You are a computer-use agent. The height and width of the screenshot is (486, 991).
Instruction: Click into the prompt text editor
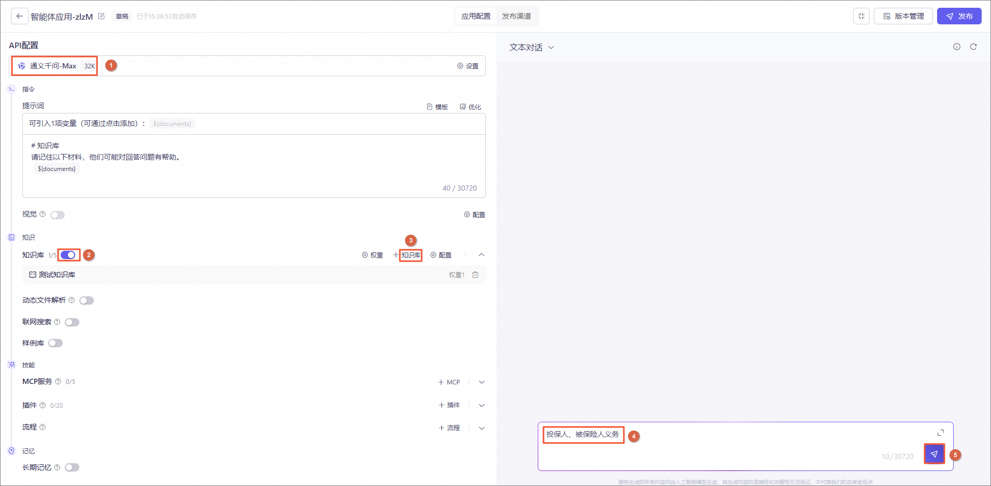[254, 166]
